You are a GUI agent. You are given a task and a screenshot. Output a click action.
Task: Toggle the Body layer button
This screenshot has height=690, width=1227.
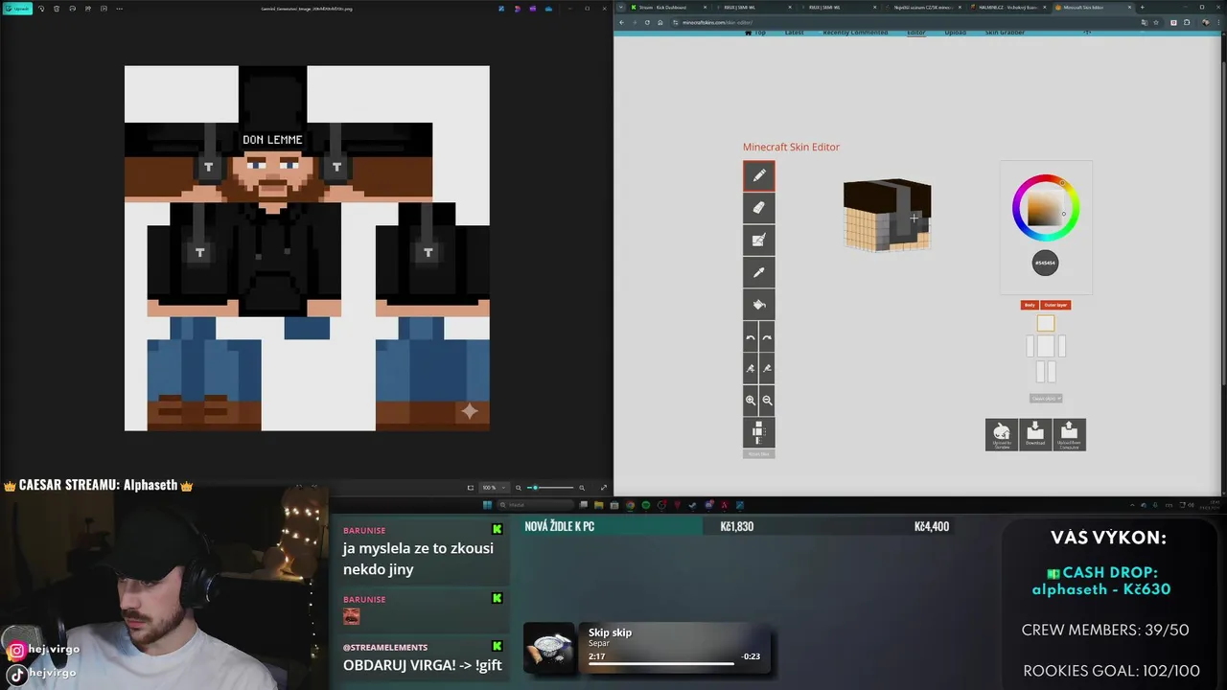pyautogui.click(x=1030, y=305)
